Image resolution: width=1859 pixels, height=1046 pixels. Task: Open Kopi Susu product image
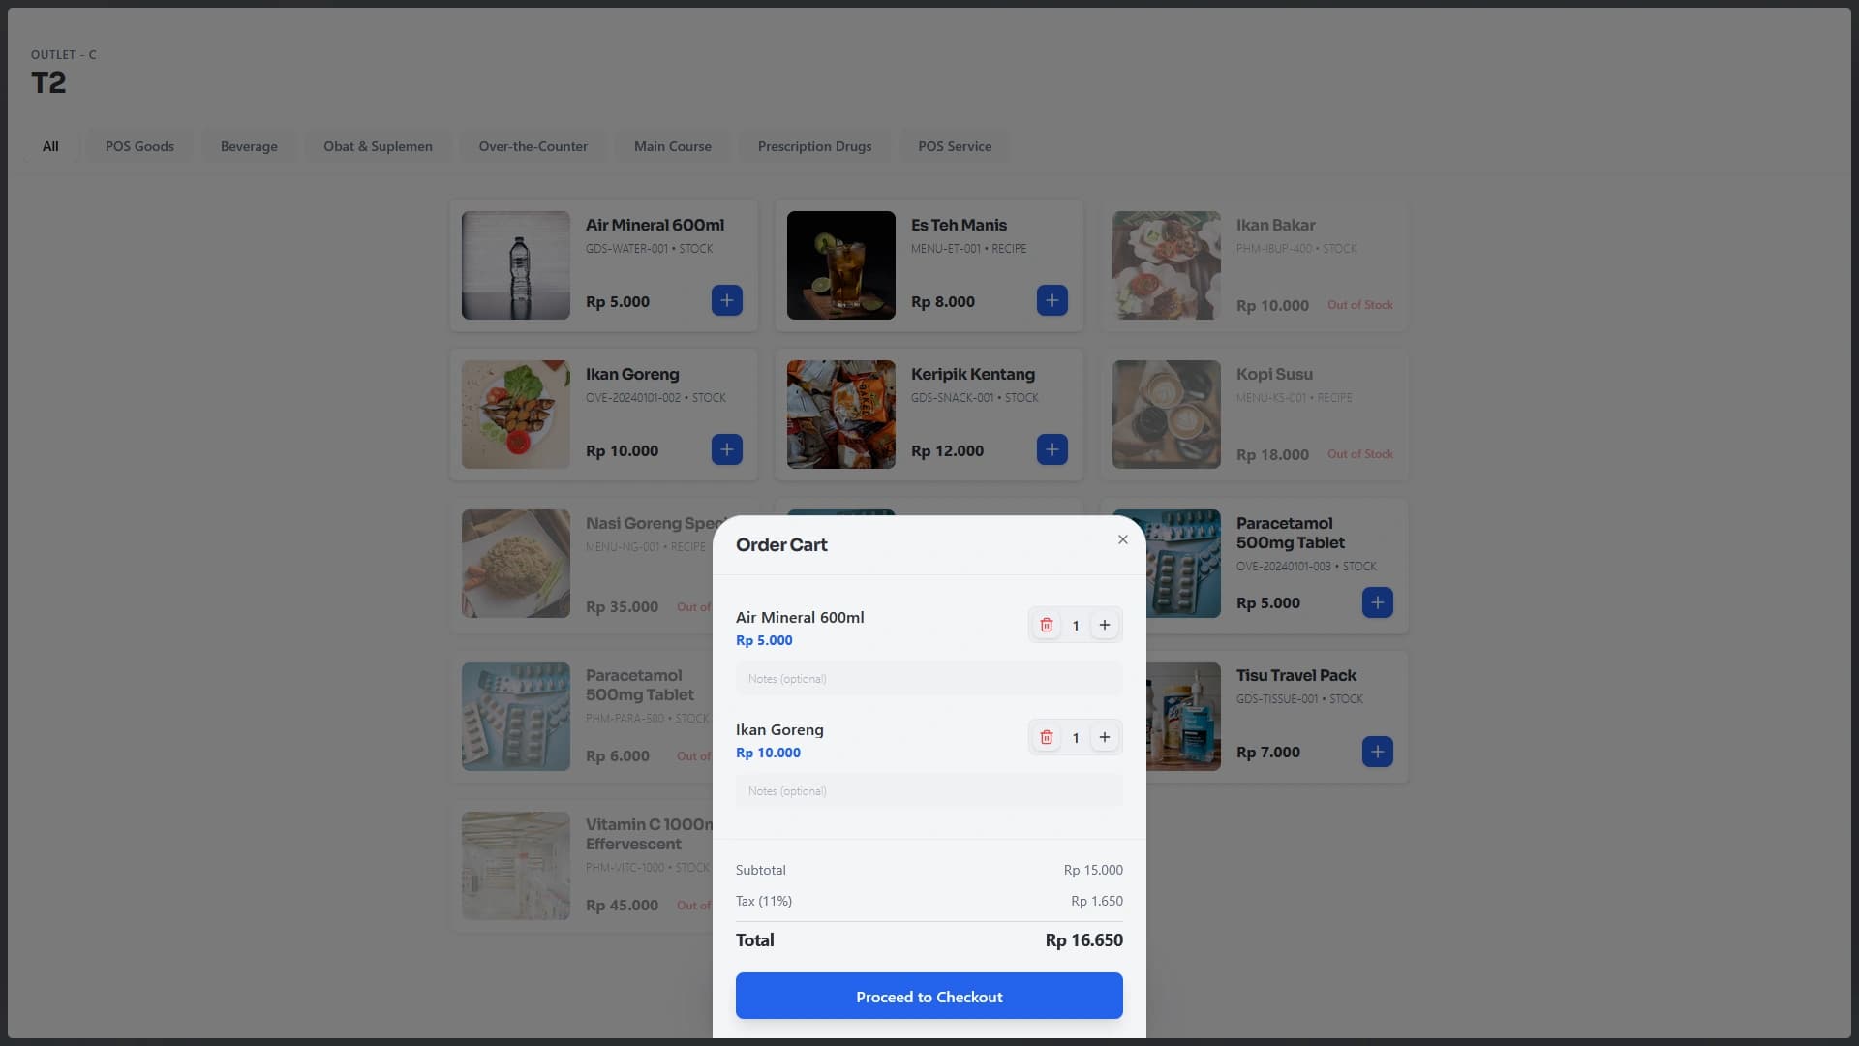point(1167,415)
